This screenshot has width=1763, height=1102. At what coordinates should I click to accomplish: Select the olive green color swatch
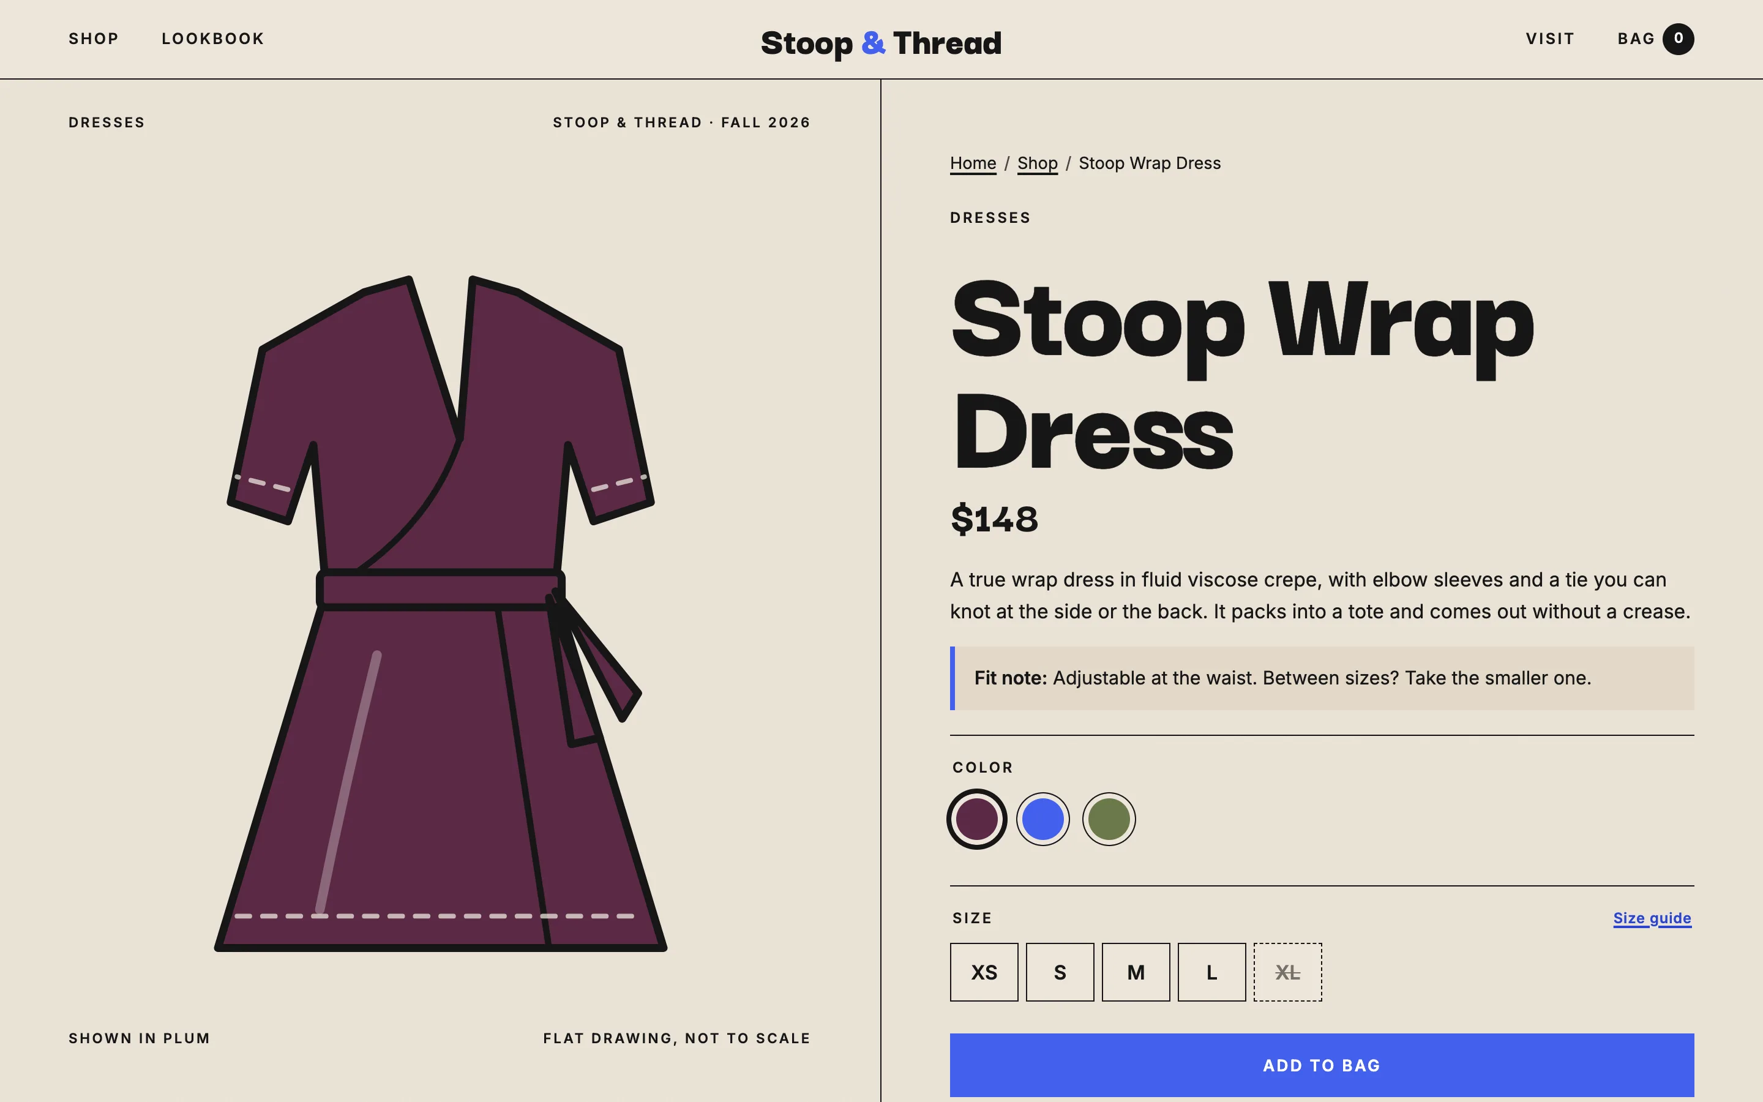click(x=1109, y=819)
